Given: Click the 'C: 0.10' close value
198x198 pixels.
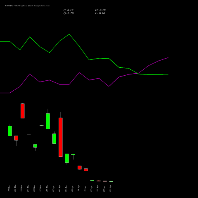Looking at the screenshot, I should pos(69,10).
